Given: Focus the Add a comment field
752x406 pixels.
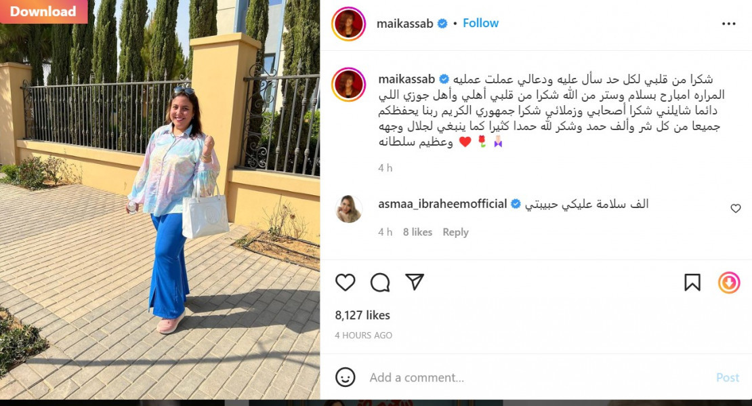Looking at the screenshot, I should pyautogui.click(x=537, y=378).
